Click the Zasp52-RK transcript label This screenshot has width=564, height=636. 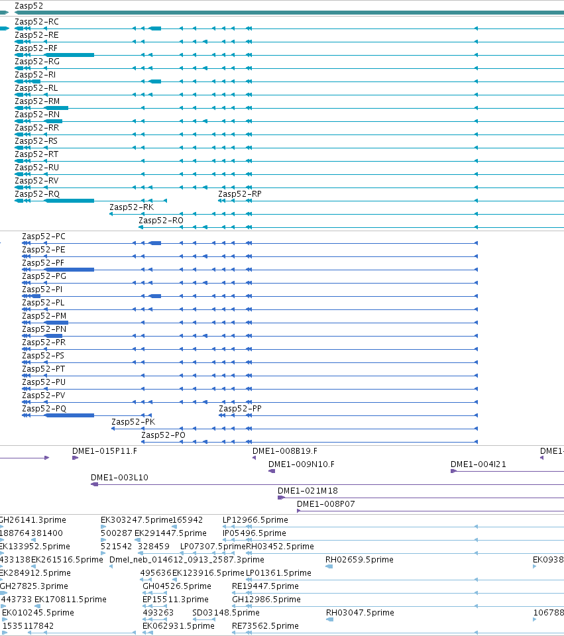point(132,207)
